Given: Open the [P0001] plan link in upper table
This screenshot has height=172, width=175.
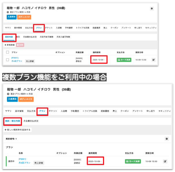Looking at the screenshot, I should tap(15, 58).
